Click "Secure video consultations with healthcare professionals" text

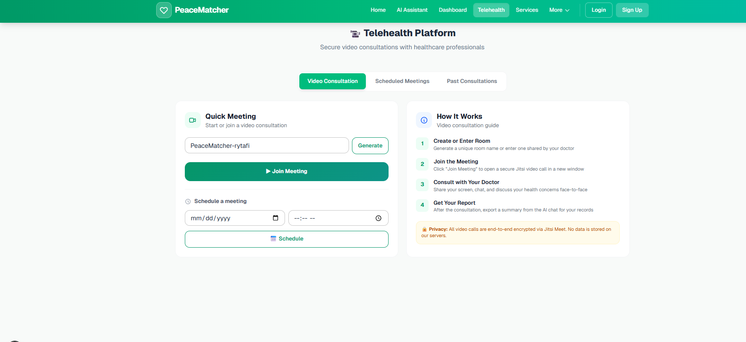[402, 47]
